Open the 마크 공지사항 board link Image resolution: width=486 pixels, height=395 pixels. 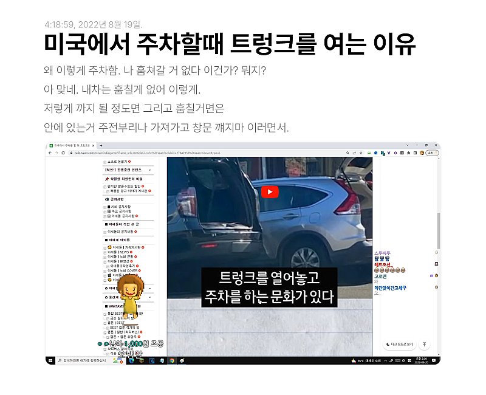pyautogui.click(x=119, y=211)
